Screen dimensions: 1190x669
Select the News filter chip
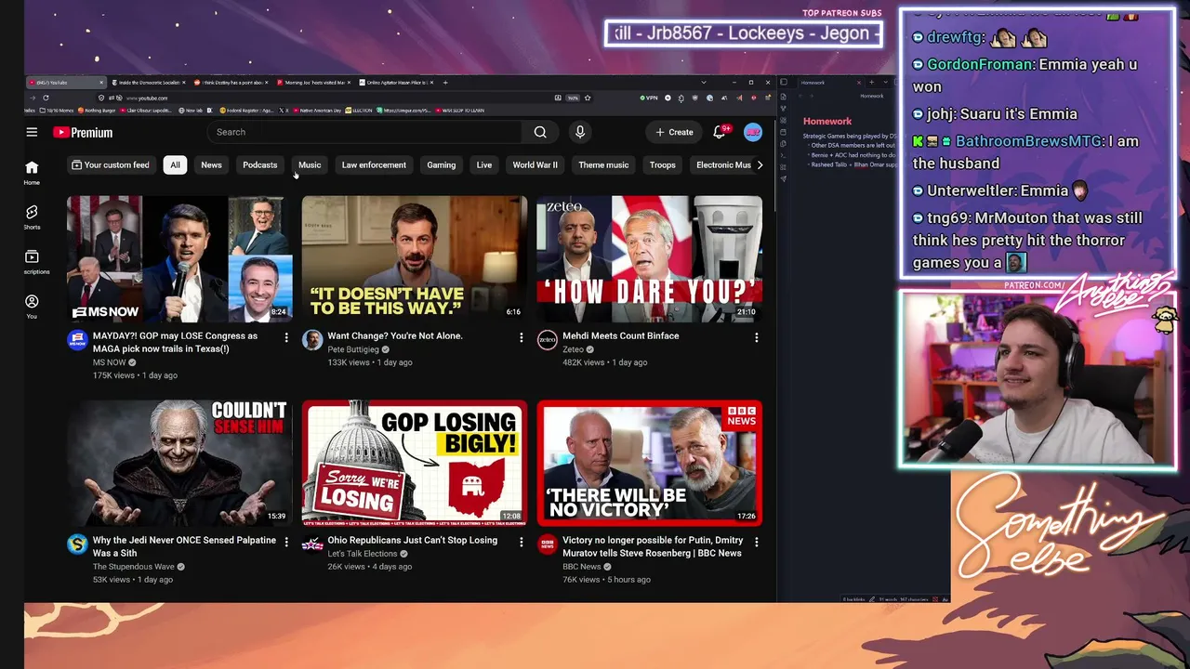[x=211, y=165]
